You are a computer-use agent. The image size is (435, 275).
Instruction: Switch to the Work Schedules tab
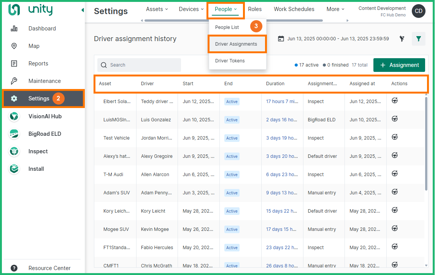pos(294,9)
